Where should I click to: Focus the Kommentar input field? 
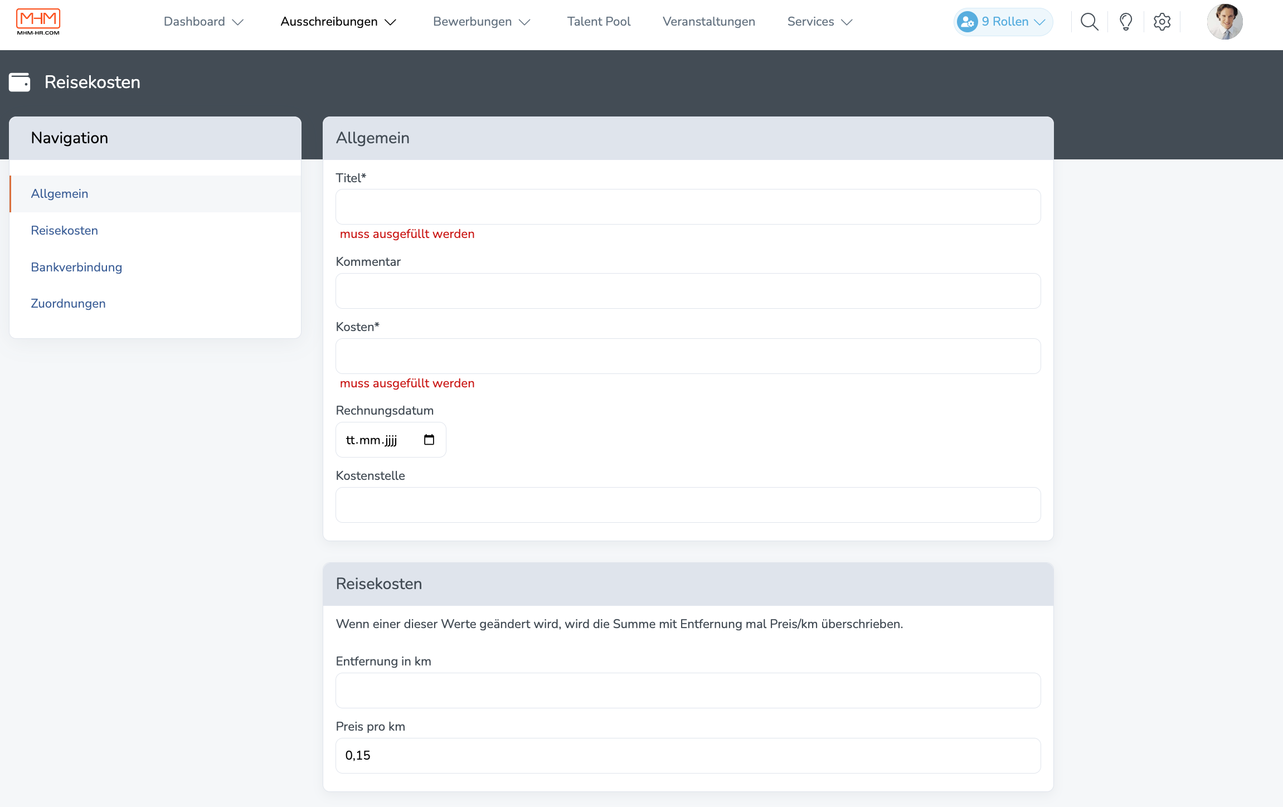click(688, 291)
